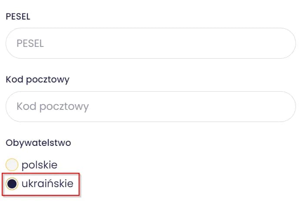
Task: Click the polskie option label text
Action: point(40,165)
